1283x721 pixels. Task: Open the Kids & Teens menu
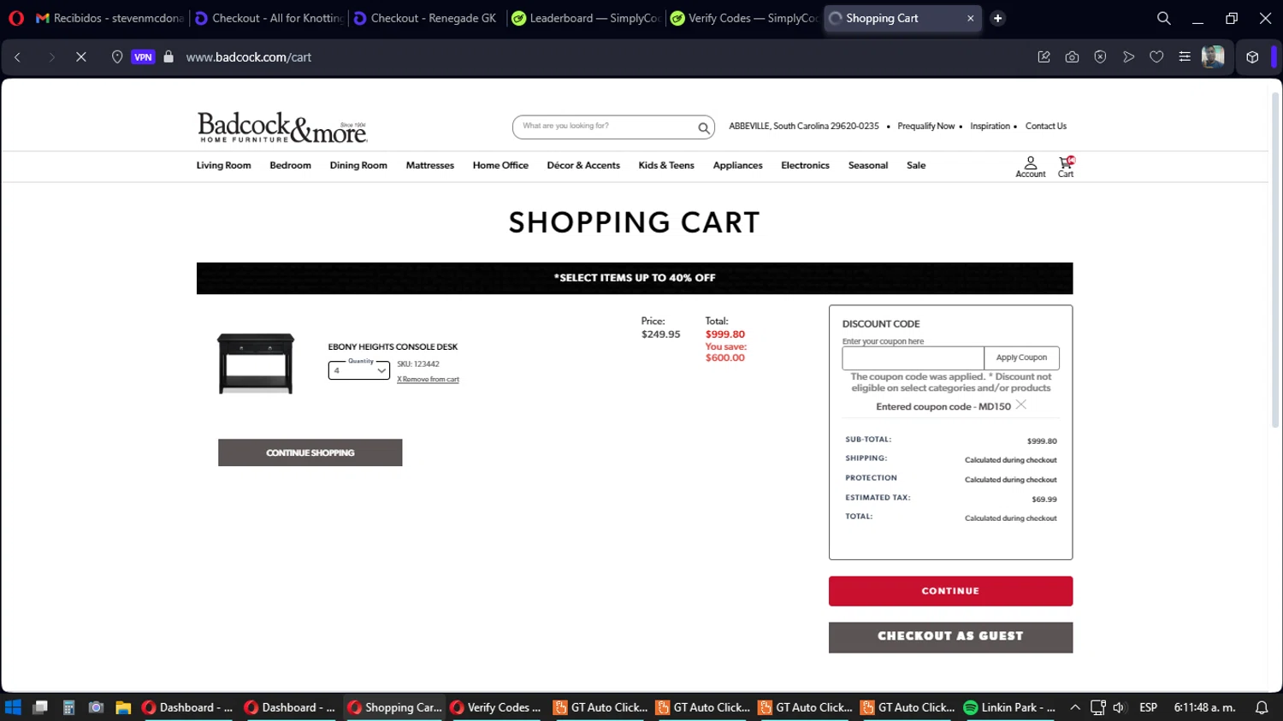pos(666,166)
